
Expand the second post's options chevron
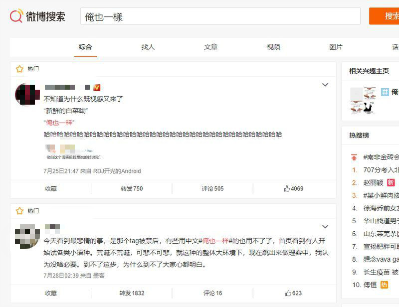point(325,227)
